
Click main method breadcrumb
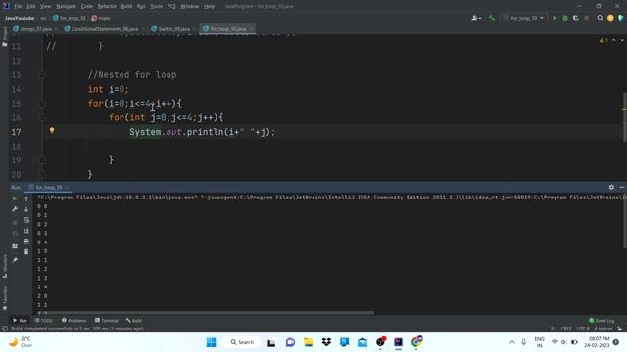(101, 18)
